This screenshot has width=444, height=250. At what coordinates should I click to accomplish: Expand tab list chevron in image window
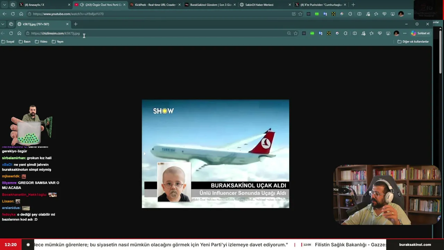coord(3,24)
